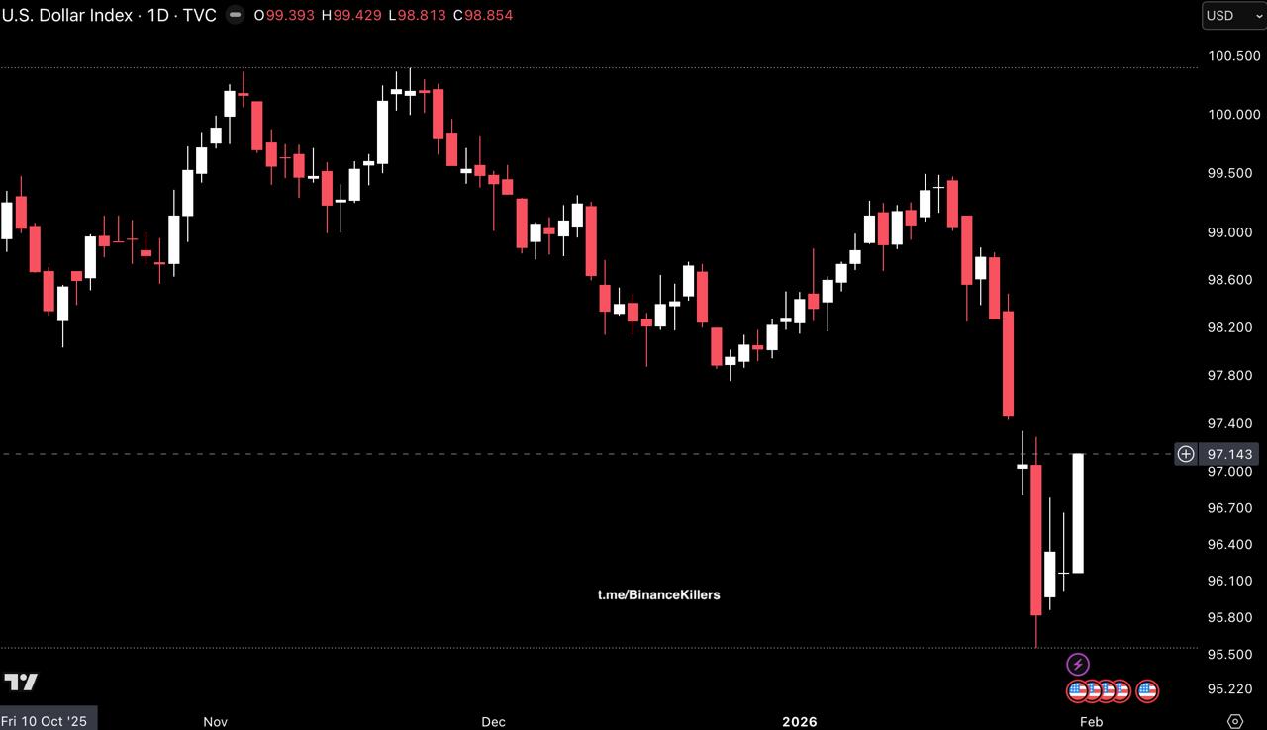Click the 2026 label on time axis
Screen dimensions: 1267x730
coord(800,721)
